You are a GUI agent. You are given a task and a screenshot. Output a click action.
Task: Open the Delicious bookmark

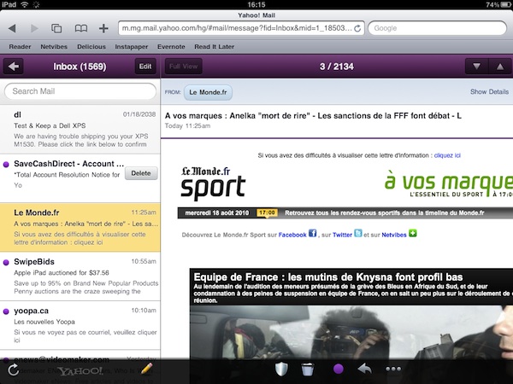(x=91, y=47)
